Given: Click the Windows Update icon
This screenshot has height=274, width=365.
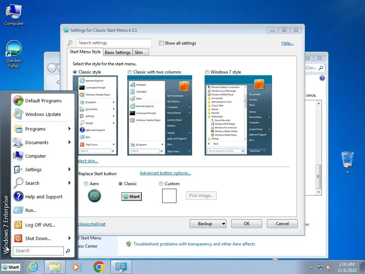Looking at the screenshot, I should pos(18,114).
